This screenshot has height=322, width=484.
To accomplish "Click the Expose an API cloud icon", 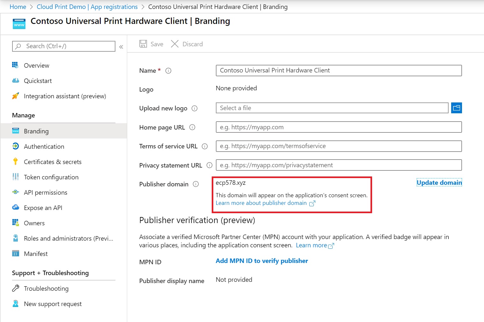I will tap(15, 207).
